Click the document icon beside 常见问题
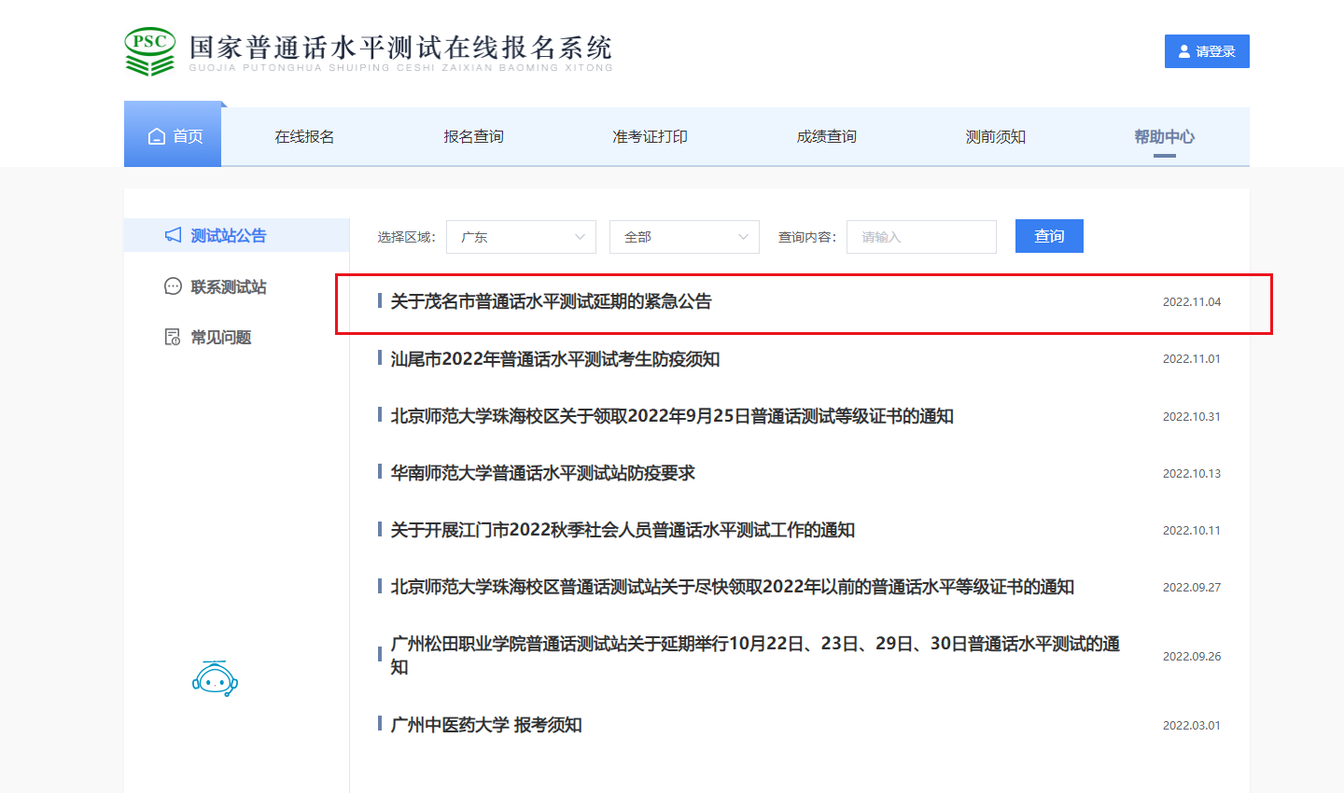1344x793 pixels. tap(173, 337)
